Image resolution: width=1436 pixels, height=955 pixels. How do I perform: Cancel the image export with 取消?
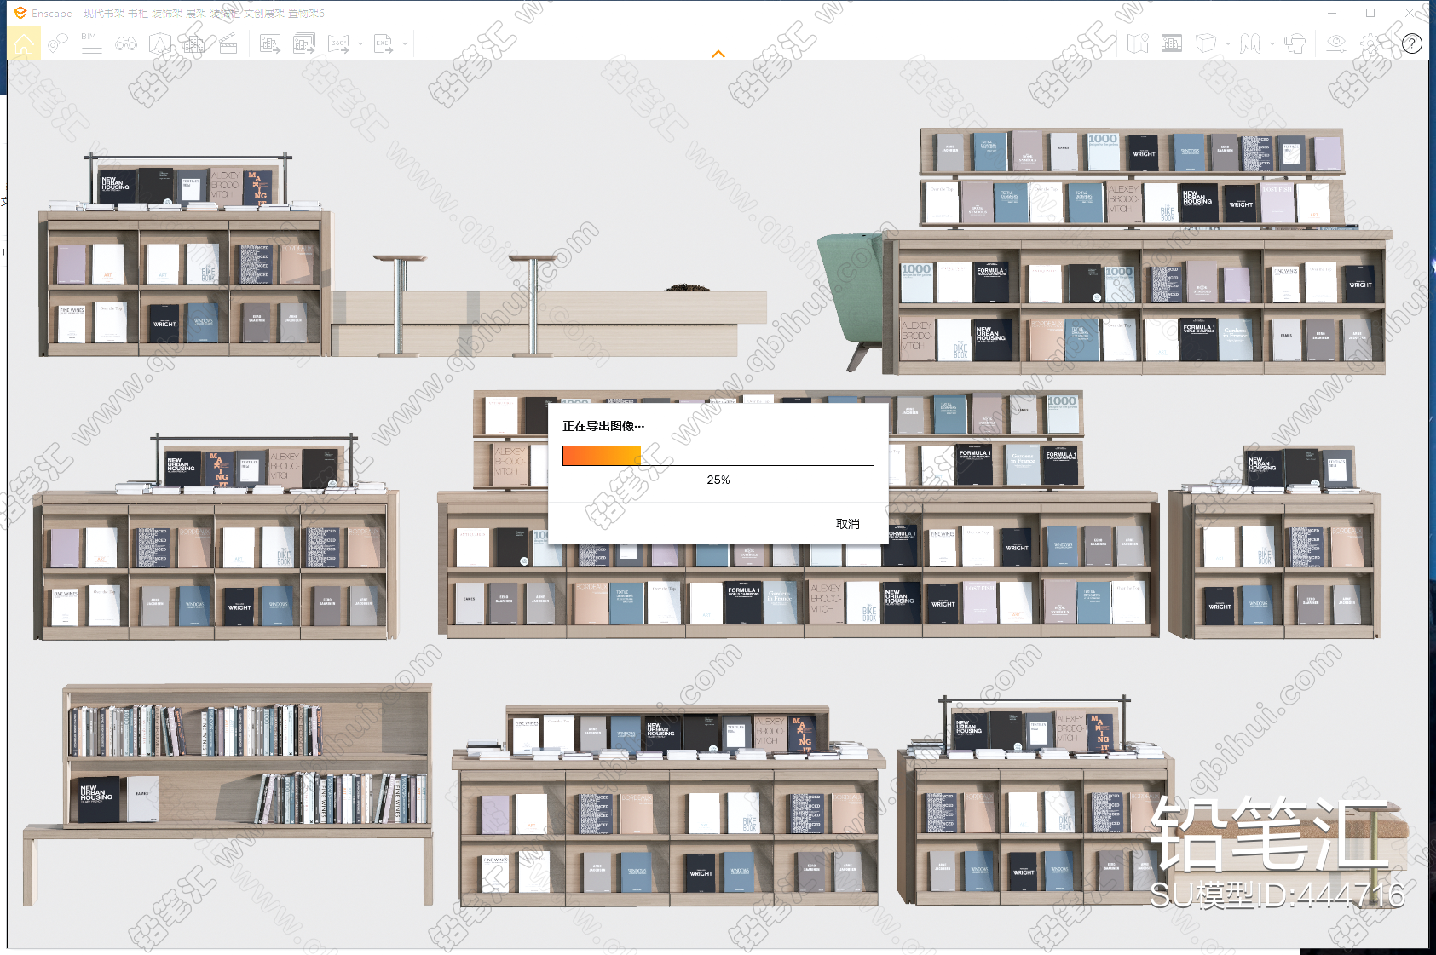click(x=848, y=524)
